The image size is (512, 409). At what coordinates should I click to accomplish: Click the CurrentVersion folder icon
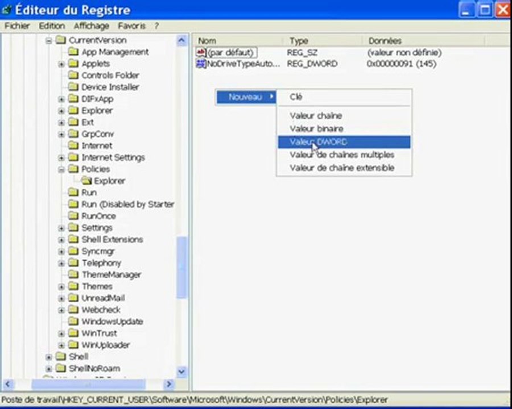(61, 40)
